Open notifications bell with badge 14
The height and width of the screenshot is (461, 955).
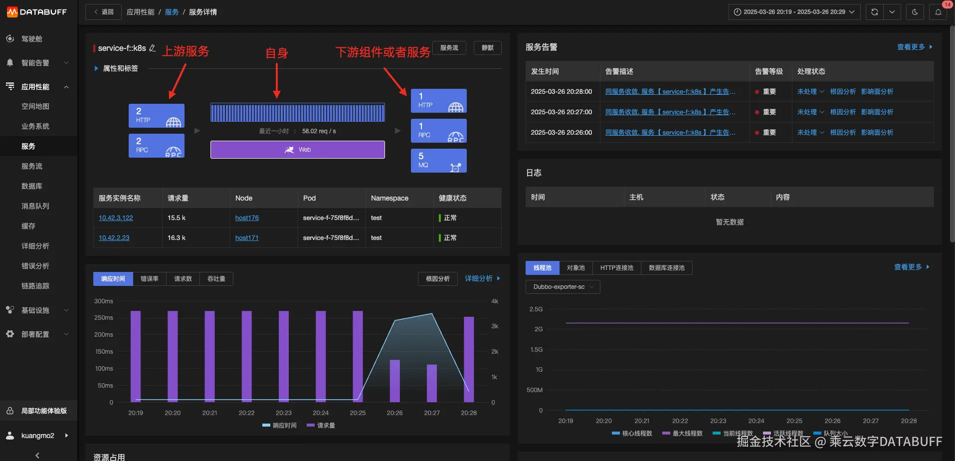click(938, 12)
